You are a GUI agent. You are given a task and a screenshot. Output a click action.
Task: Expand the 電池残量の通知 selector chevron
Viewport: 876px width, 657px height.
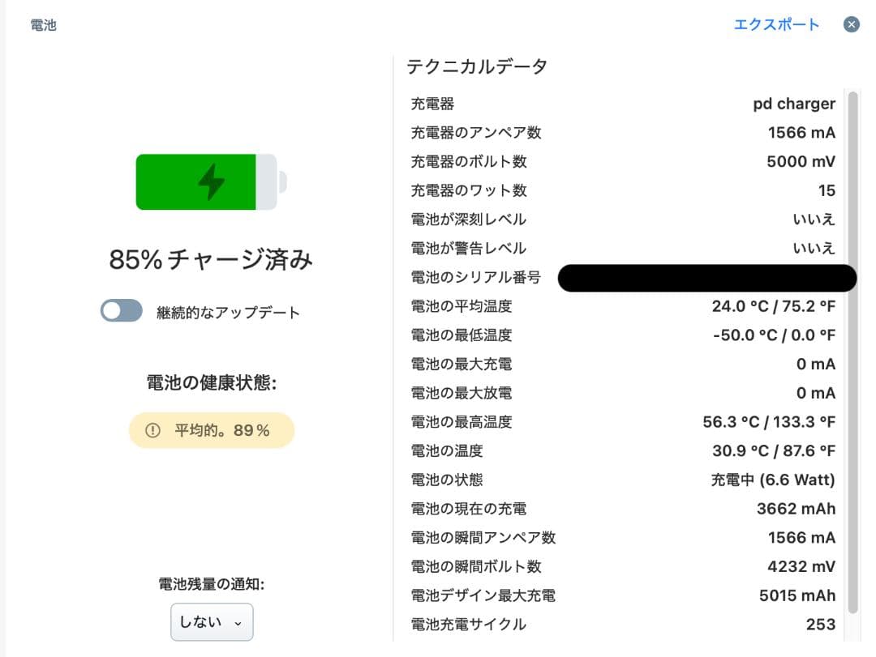pyautogui.click(x=237, y=622)
